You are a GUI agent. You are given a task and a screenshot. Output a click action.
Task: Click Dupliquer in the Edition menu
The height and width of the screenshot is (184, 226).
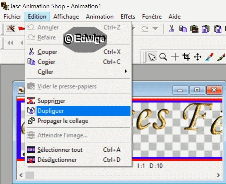coord(78,111)
